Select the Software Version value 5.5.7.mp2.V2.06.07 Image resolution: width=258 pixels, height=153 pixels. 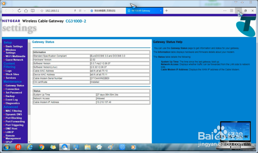pos(101,64)
